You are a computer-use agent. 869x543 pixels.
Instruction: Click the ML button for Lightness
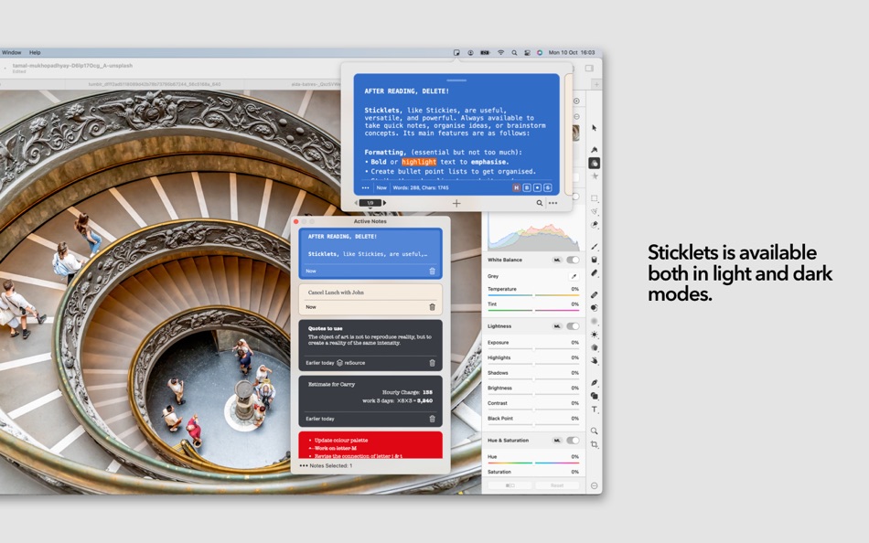557,326
